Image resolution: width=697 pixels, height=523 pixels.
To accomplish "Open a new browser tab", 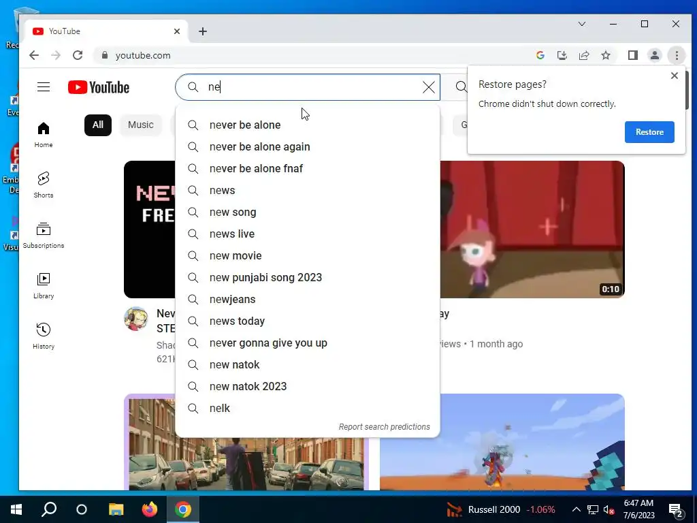I will coord(203,31).
